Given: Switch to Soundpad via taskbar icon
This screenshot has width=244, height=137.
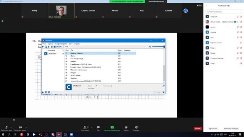Looking at the screenshot, I should coord(59,134).
